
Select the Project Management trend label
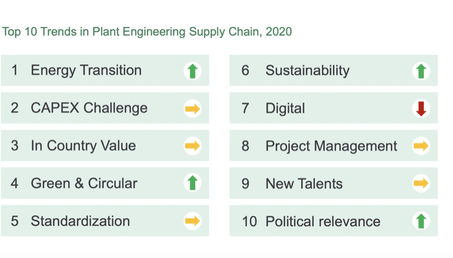[331, 146]
